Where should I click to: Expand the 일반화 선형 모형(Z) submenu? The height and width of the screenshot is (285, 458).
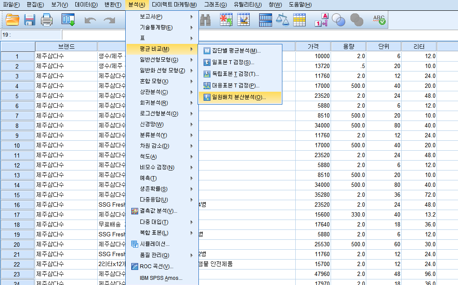(x=162, y=71)
